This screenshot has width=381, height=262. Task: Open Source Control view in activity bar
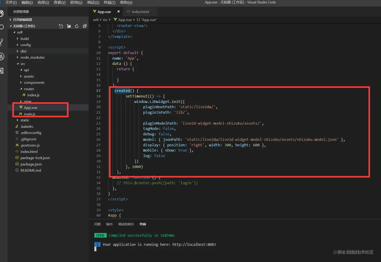click(2, 42)
